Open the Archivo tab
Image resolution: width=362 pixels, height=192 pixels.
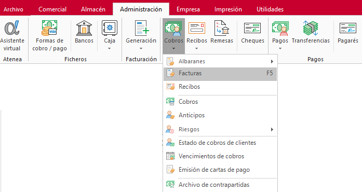(x=14, y=9)
